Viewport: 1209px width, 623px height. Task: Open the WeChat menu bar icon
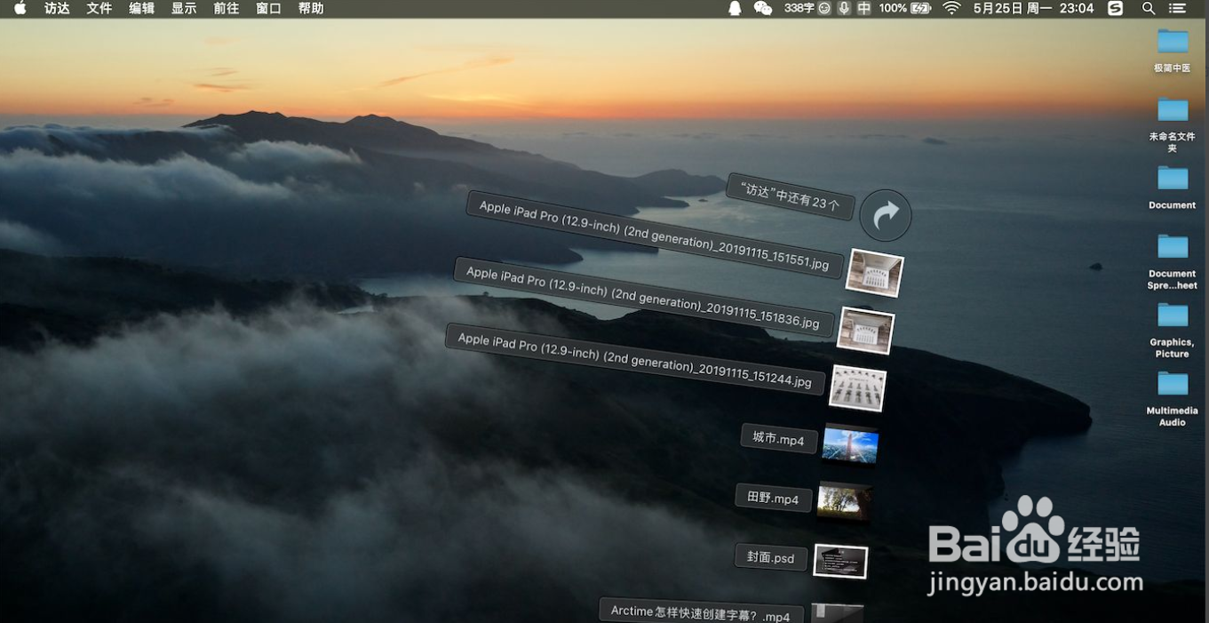click(762, 8)
